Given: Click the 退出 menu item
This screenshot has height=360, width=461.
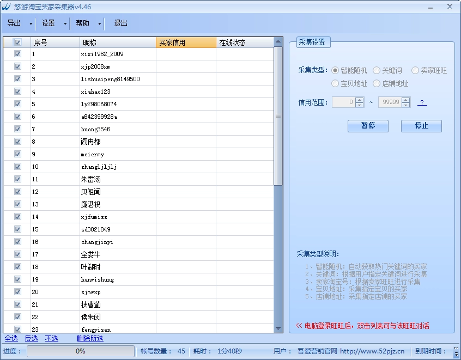Looking at the screenshot, I should pos(120,23).
